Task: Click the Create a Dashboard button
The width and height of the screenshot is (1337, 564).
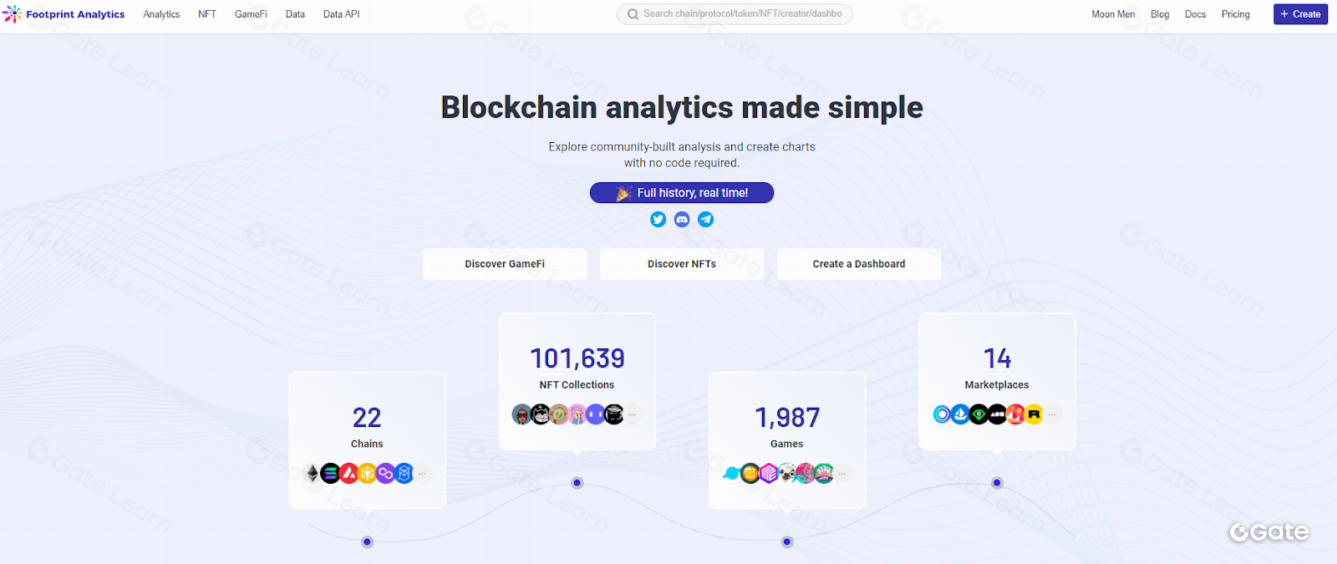Action: point(858,264)
